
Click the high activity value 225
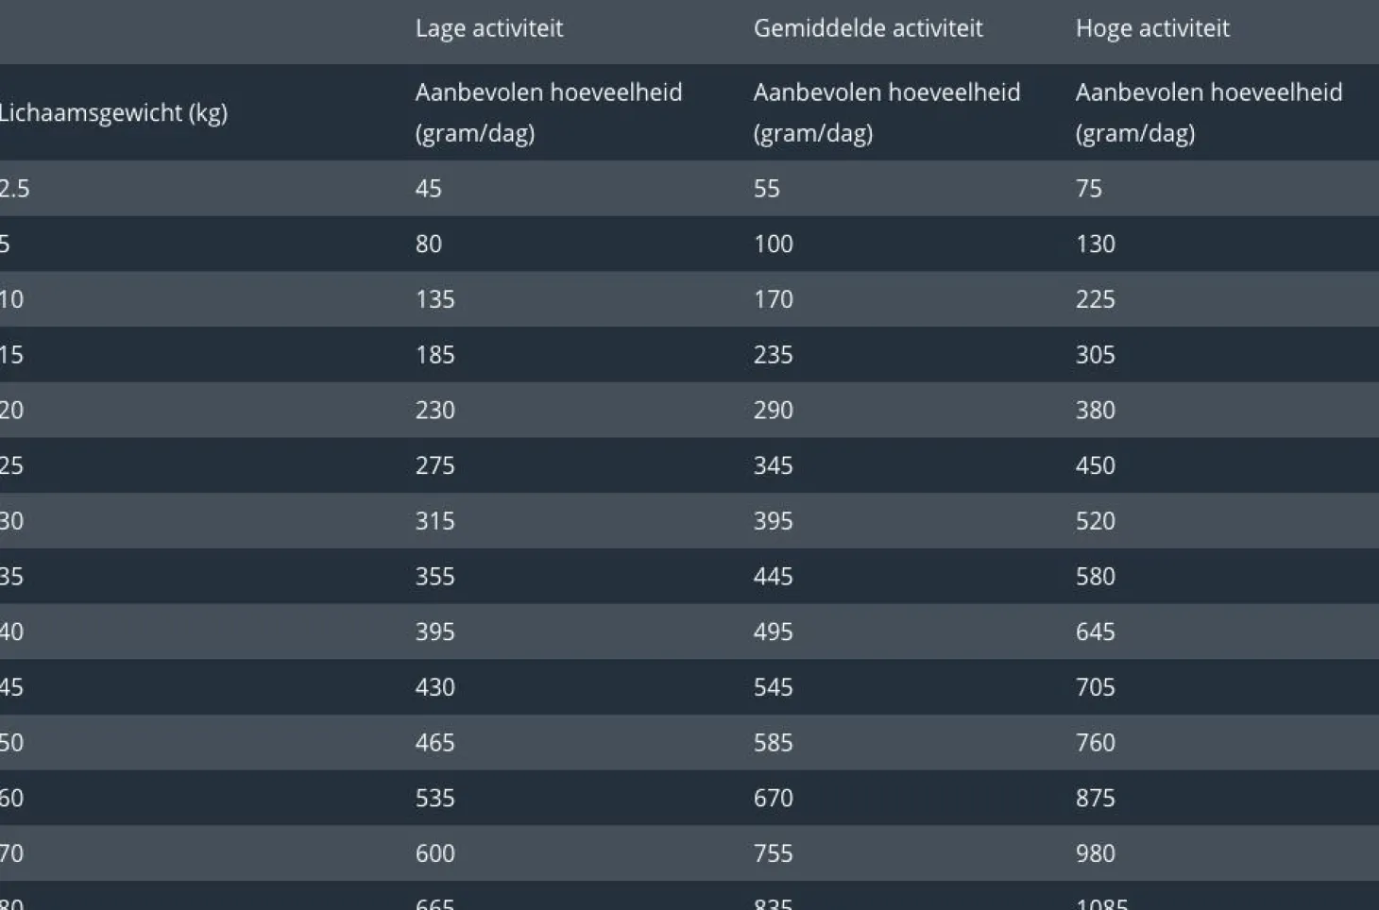point(1095,299)
